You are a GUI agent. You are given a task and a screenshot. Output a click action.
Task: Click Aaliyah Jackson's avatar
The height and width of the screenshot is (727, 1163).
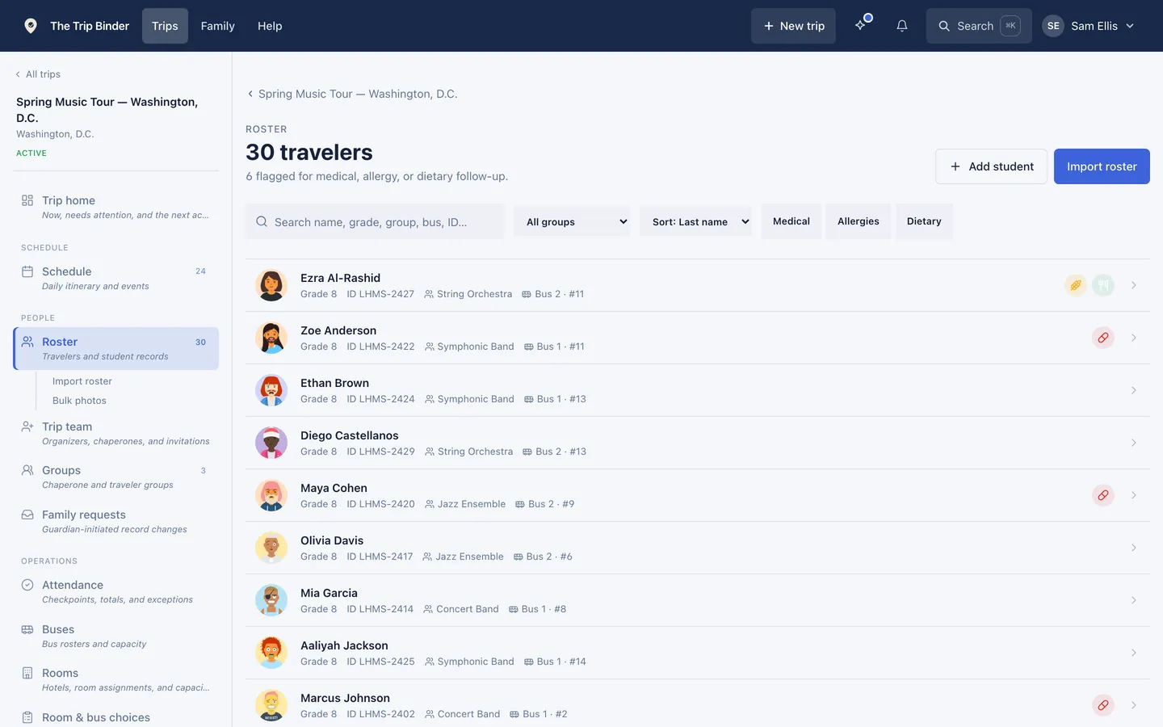pyautogui.click(x=271, y=653)
